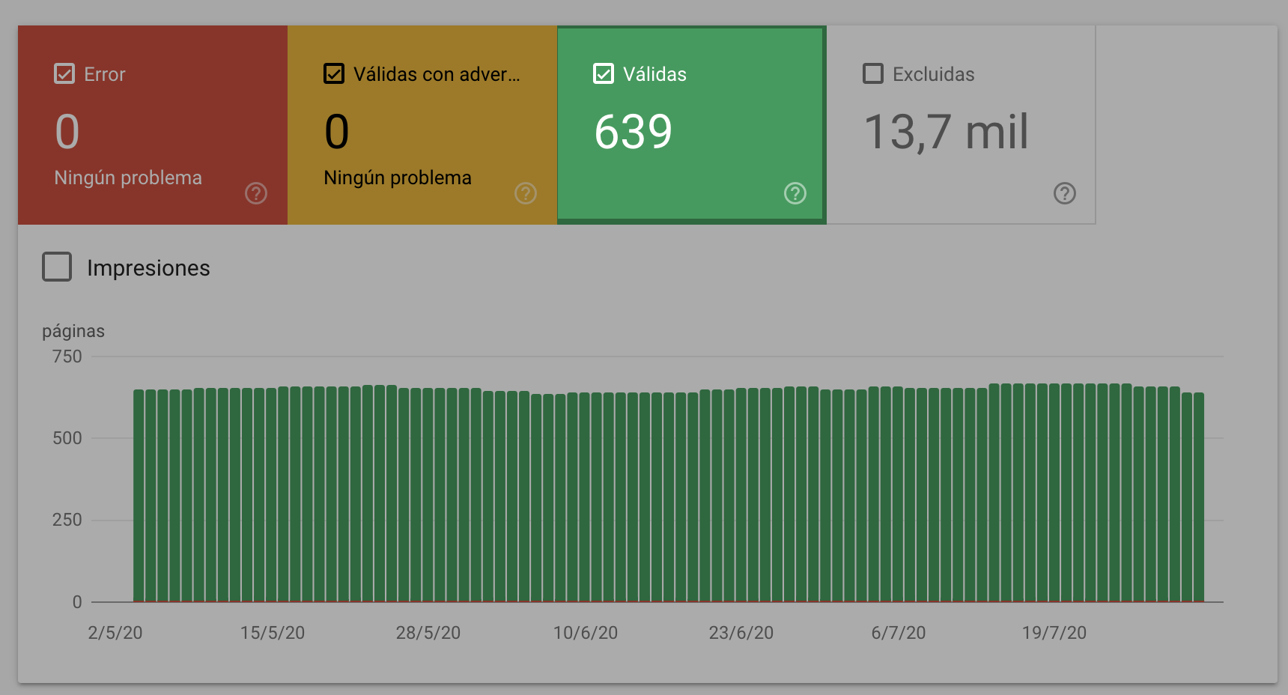Open the help icon in Excluidas card

coord(1065,193)
